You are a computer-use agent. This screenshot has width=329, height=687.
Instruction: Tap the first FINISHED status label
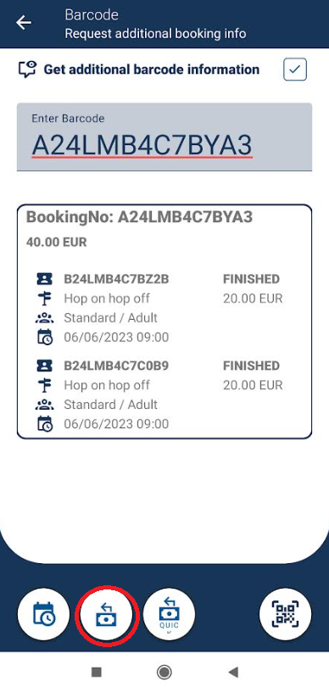251,279
